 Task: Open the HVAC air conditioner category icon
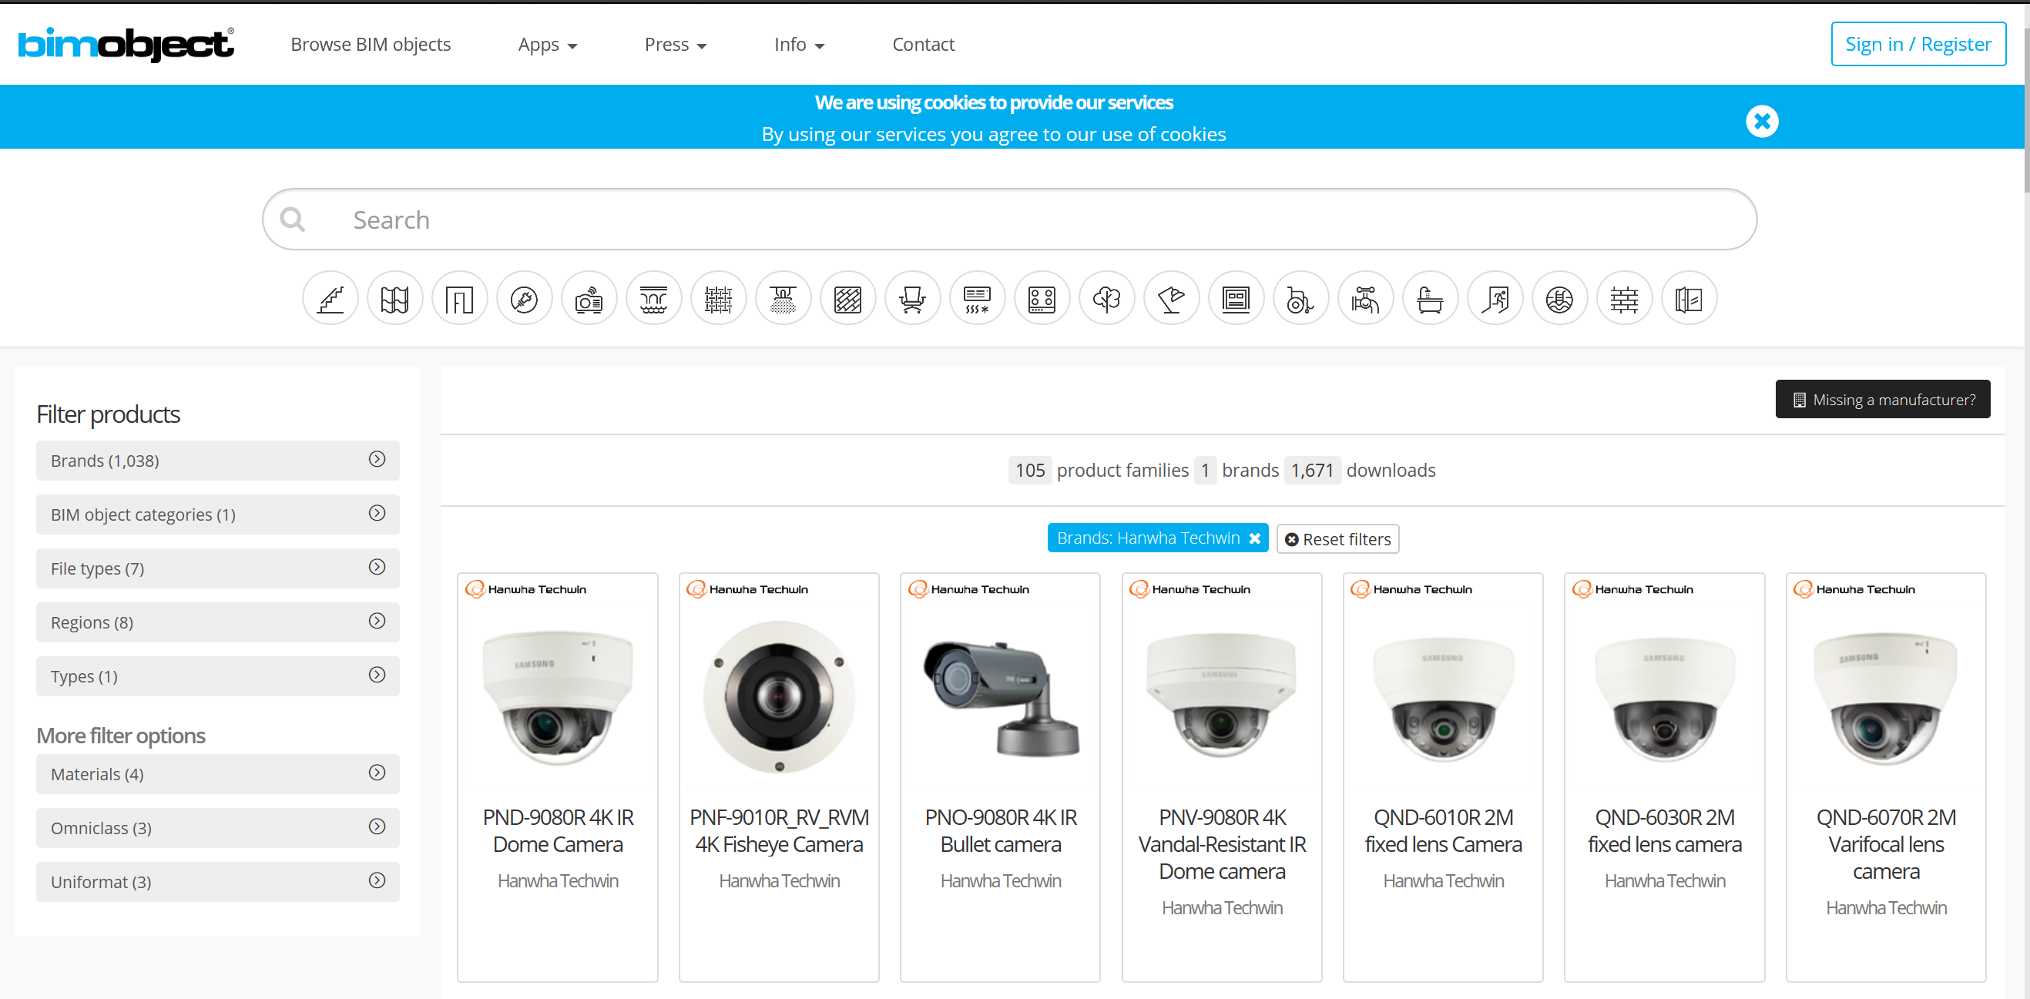point(977,299)
